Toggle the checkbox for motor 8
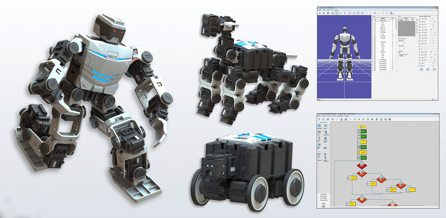446x218 pixels. click(x=420, y=38)
